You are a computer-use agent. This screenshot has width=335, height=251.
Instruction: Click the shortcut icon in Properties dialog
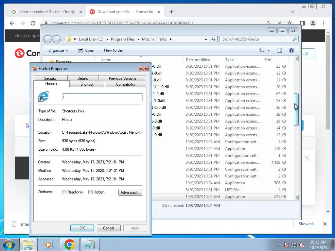[x=44, y=96]
